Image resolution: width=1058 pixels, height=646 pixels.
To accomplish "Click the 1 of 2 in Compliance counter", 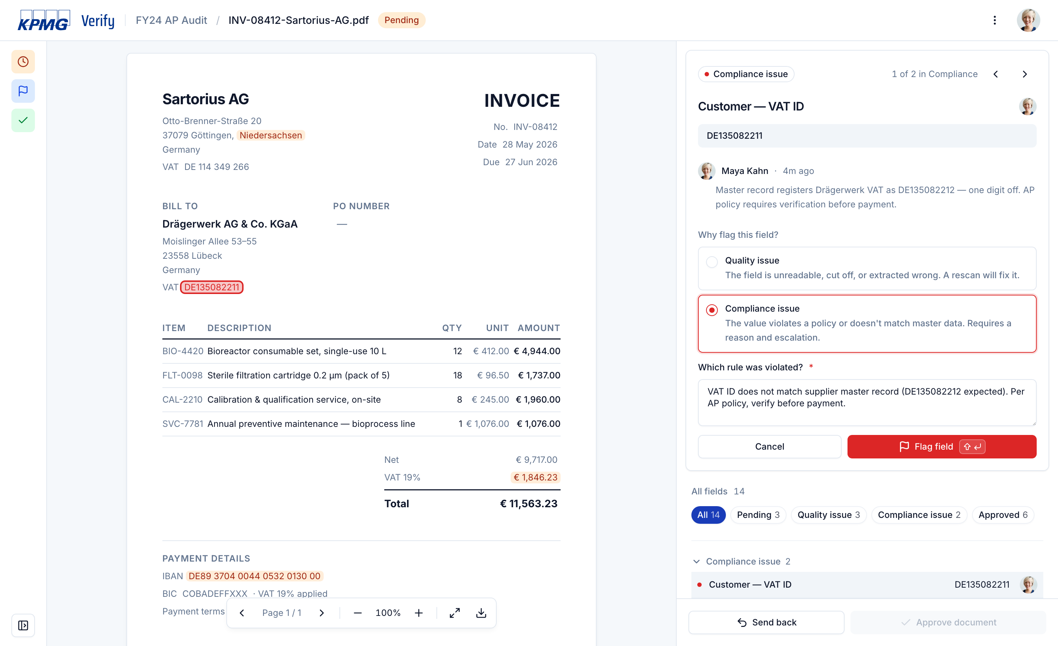I will point(934,74).
